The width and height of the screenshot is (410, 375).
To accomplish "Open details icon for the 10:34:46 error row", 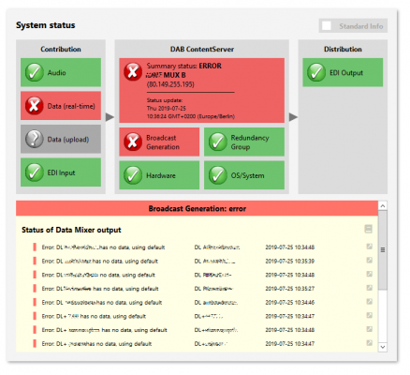I will (369, 302).
